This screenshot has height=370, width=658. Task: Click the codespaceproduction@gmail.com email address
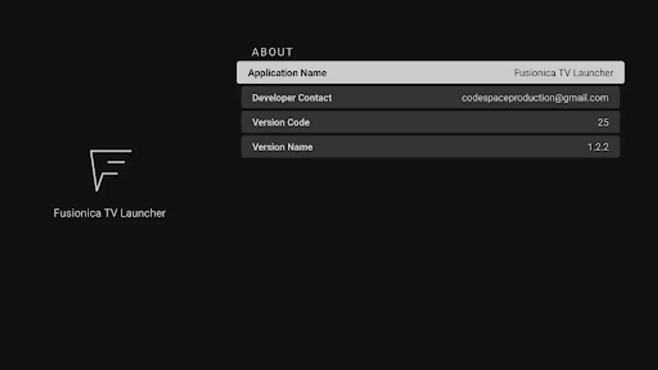pos(535,98)
